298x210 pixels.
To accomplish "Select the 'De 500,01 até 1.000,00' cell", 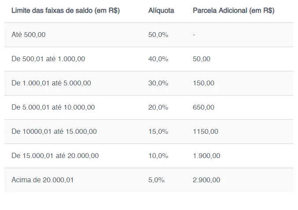I will (48, 59).
